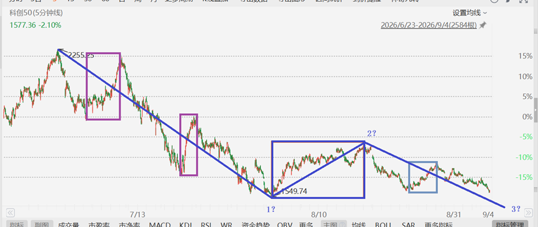The width and height of the screenshot is (538, 227).
Task: Click the 9/4 date on time axis
Action: click(x=488, y=215)
